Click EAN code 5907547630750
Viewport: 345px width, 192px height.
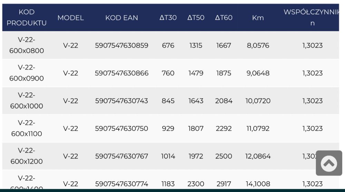(121, 129)
